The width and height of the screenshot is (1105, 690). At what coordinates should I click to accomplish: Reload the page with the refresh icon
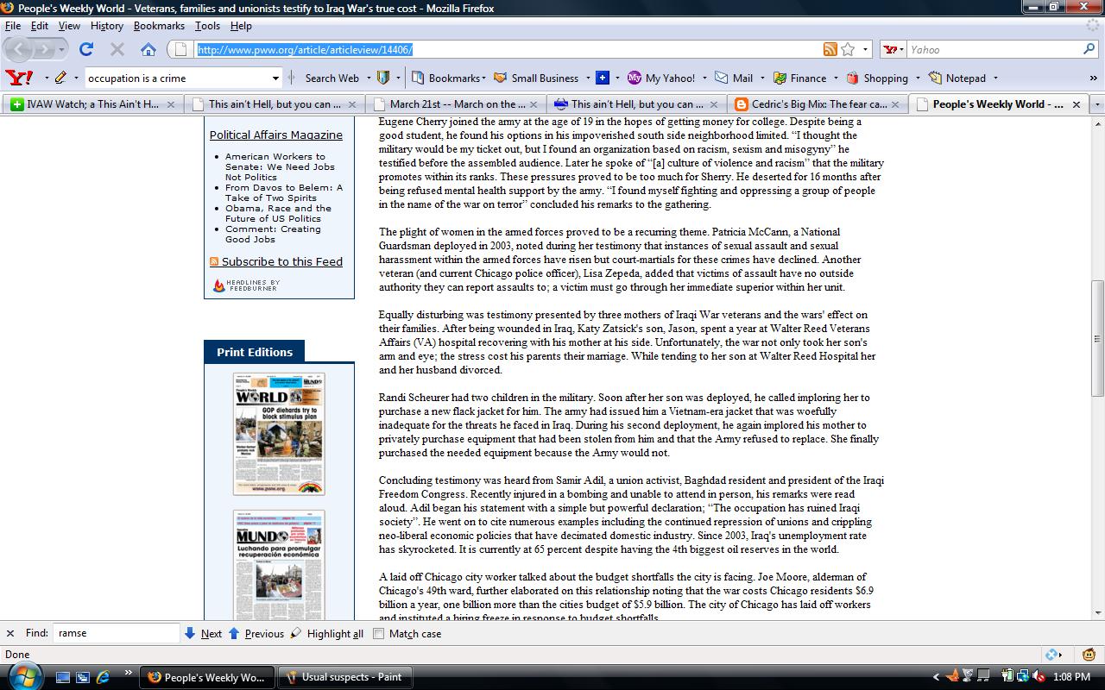[86, 49]
